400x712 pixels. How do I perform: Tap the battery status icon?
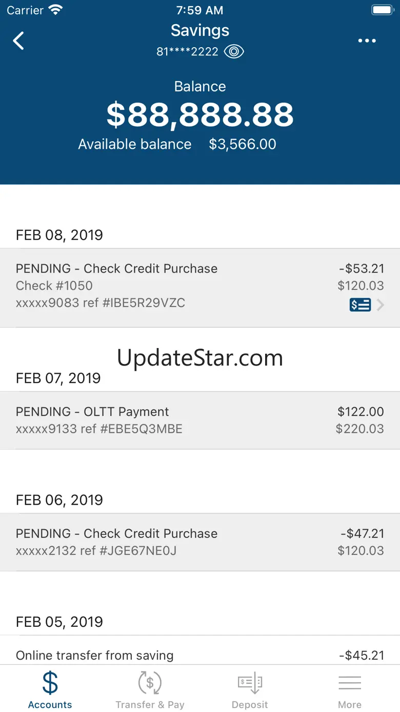pyautogui.click(x=382, y=10)
